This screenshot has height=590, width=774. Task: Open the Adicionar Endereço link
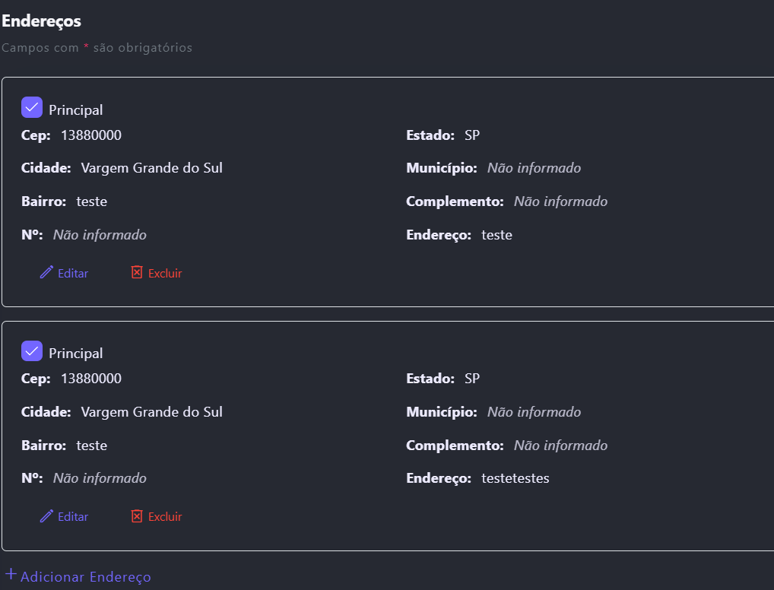85,577
